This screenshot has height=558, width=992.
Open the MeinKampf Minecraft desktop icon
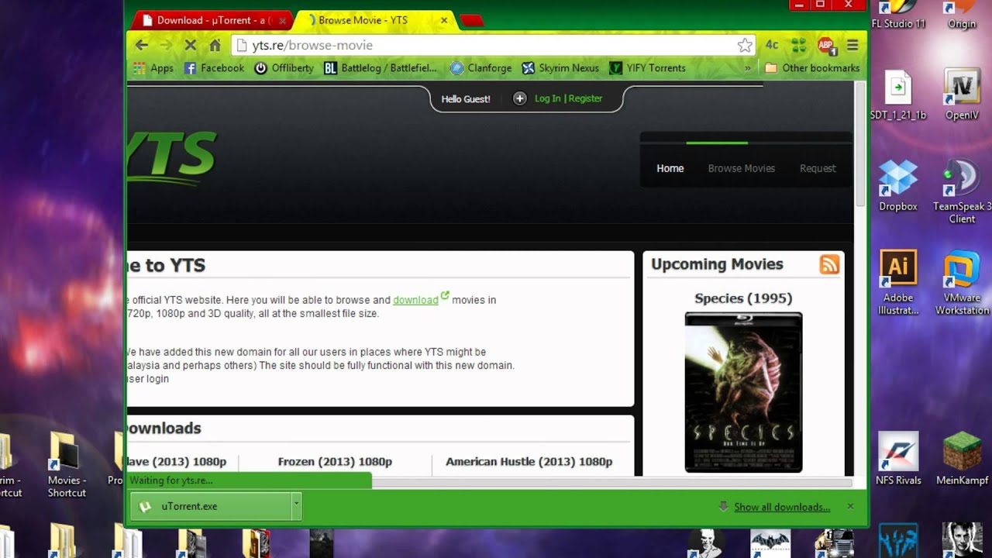pyautogui.click(x=962, y=458)
